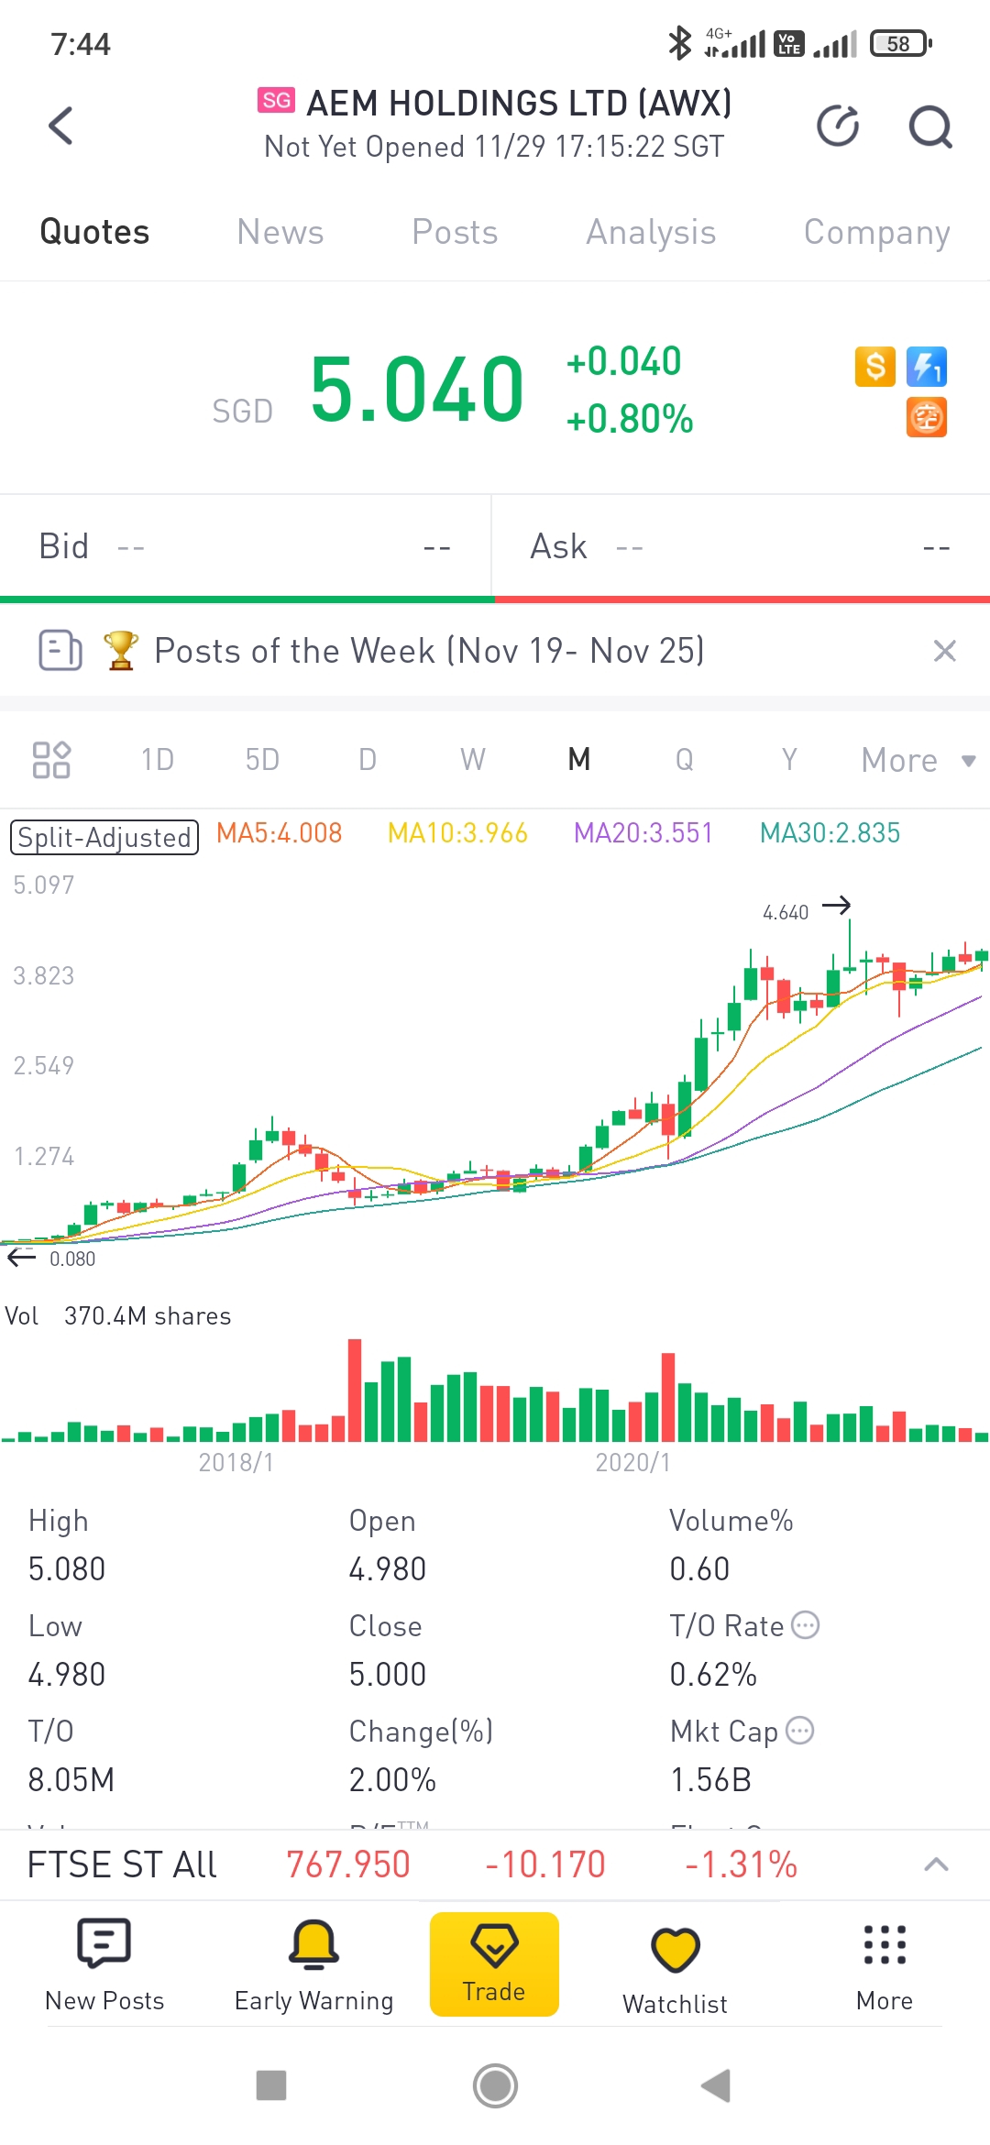Tap the High value 5.080
990x2145 pixels.
(67, 1569)
